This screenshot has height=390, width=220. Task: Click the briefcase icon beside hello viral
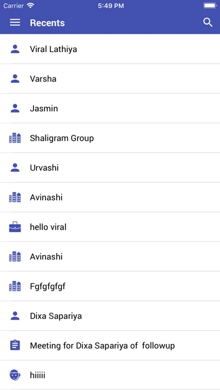pos(15,227)
